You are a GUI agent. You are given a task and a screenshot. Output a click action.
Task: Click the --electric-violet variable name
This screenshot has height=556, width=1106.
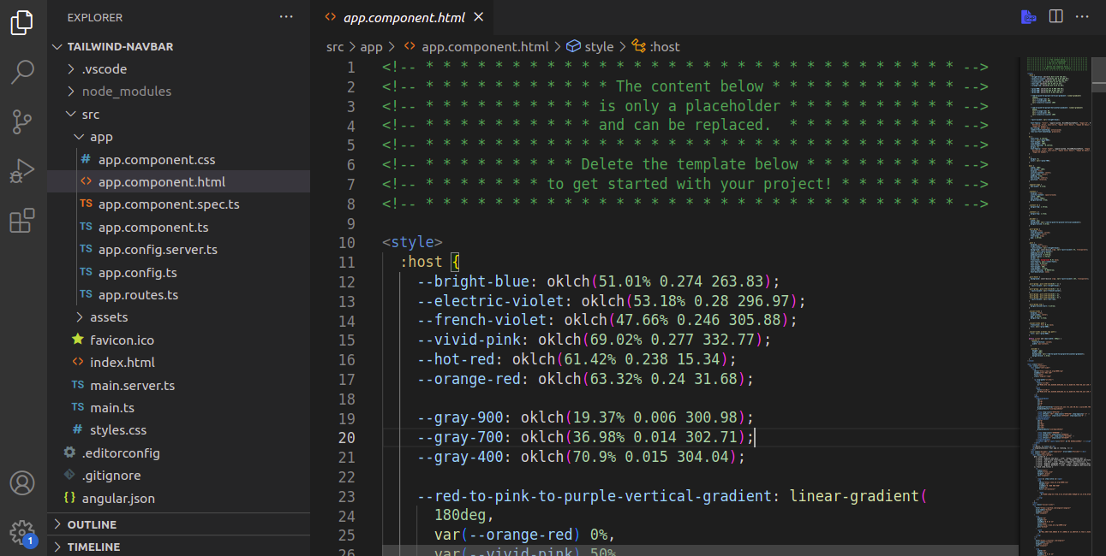click(x=492, y=301)
